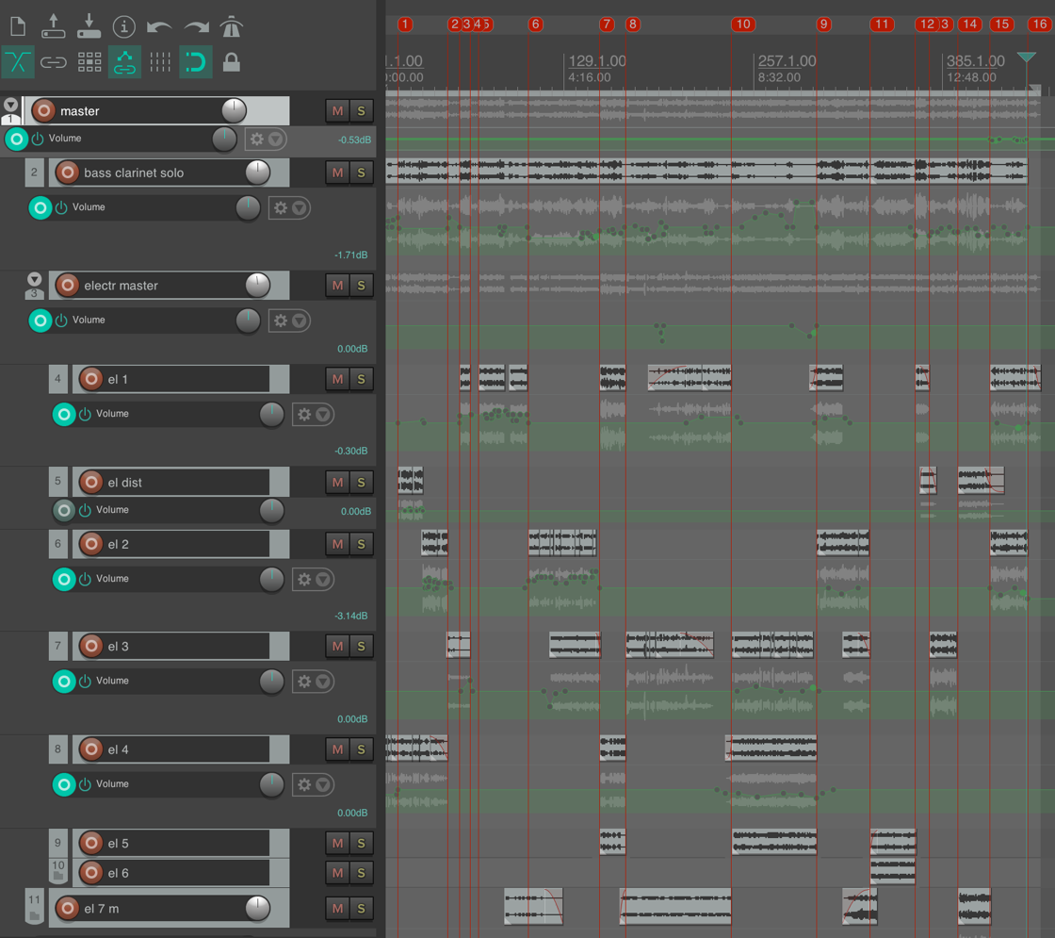Toggle envelope points move with items icon
This screenshot has width=1055, height=938.
pos(124,62)
